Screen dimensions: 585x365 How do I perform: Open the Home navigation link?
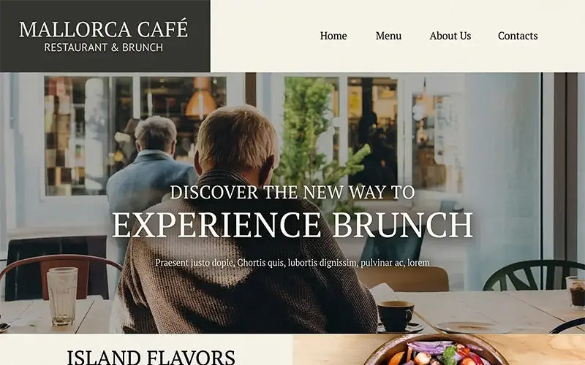tap(333, 36)
